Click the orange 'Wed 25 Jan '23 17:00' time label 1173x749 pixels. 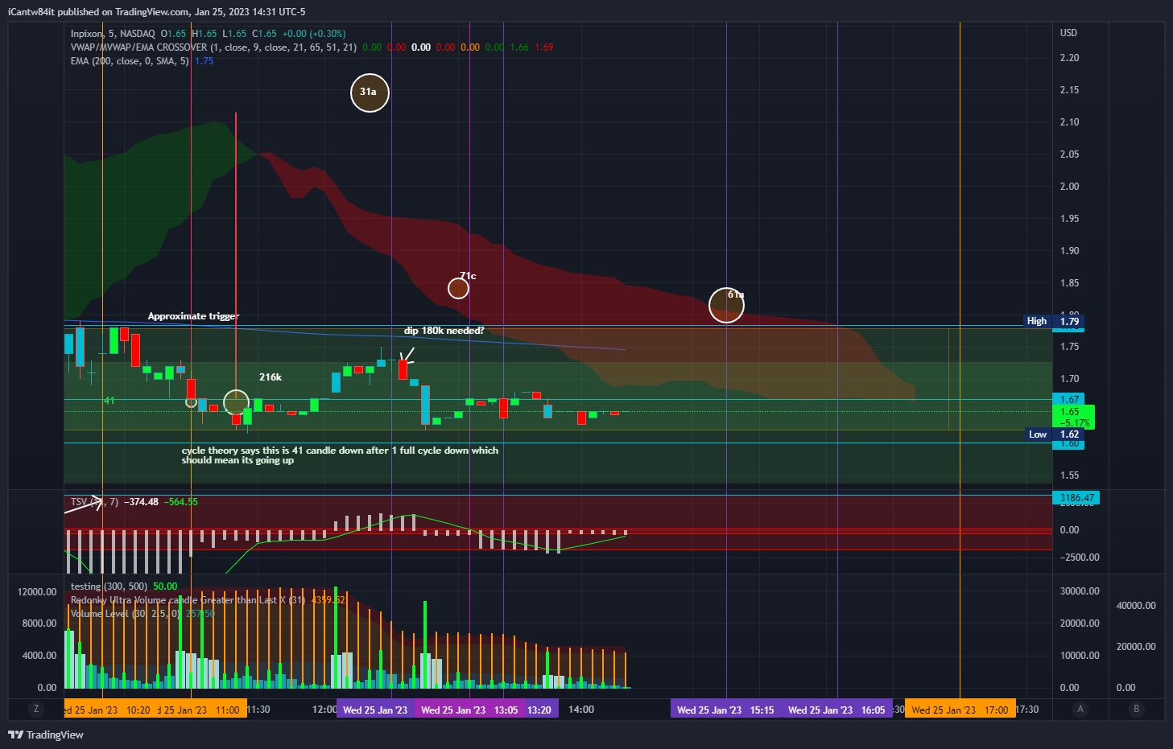(x=960, y=710)
